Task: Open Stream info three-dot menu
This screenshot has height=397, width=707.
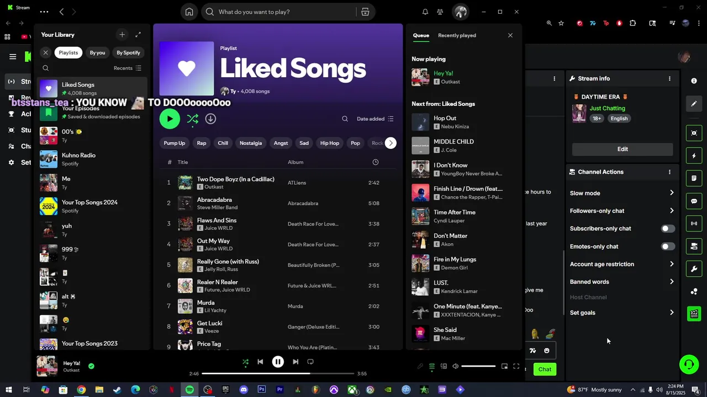Action: (669, 78)
